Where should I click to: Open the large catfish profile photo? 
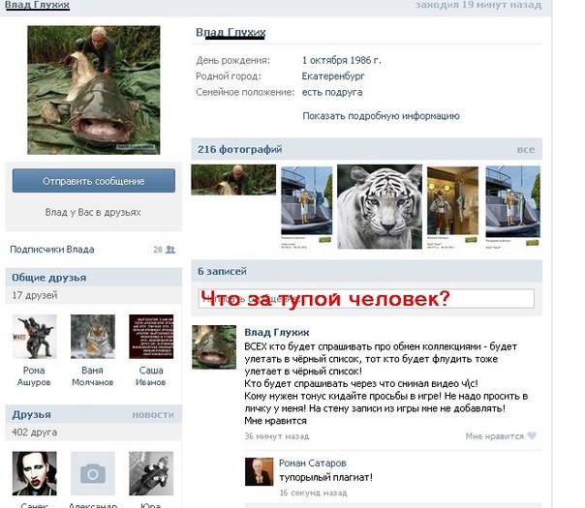coord(94,90)
